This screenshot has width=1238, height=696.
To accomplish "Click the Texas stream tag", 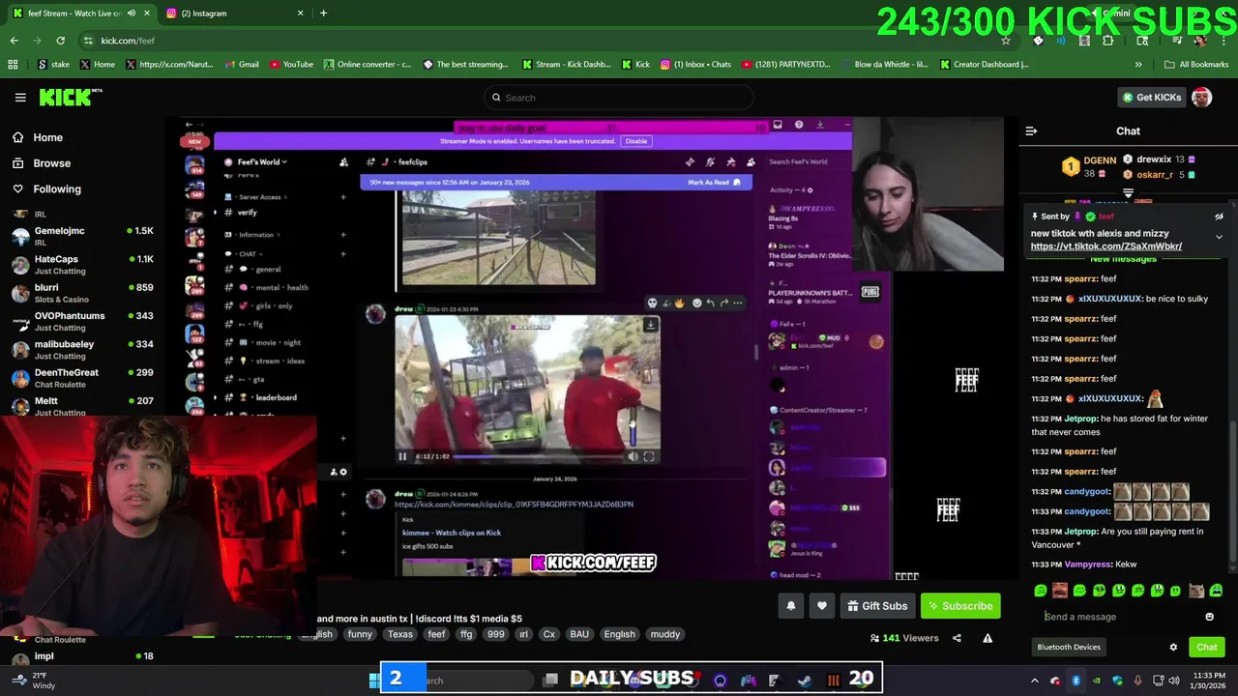I will click(x=399, y=634).
